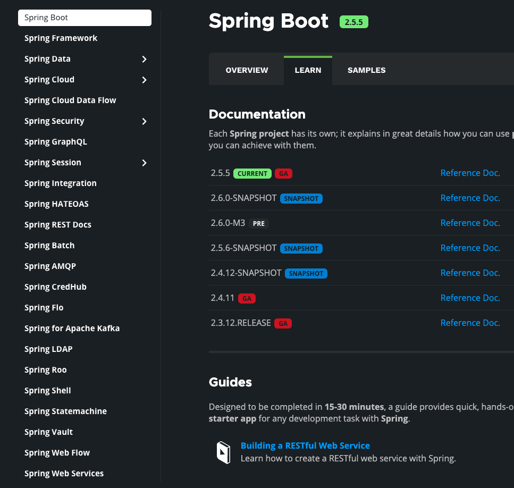Open Spring Data in the sidebar
The height and width of the screenshot is (488, 514).
point(47,59)
